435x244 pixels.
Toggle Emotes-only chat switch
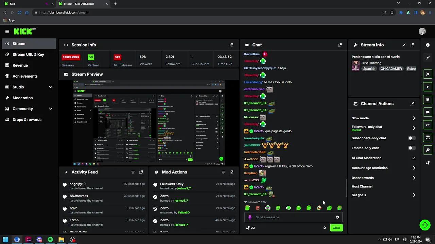coord(412,148)
